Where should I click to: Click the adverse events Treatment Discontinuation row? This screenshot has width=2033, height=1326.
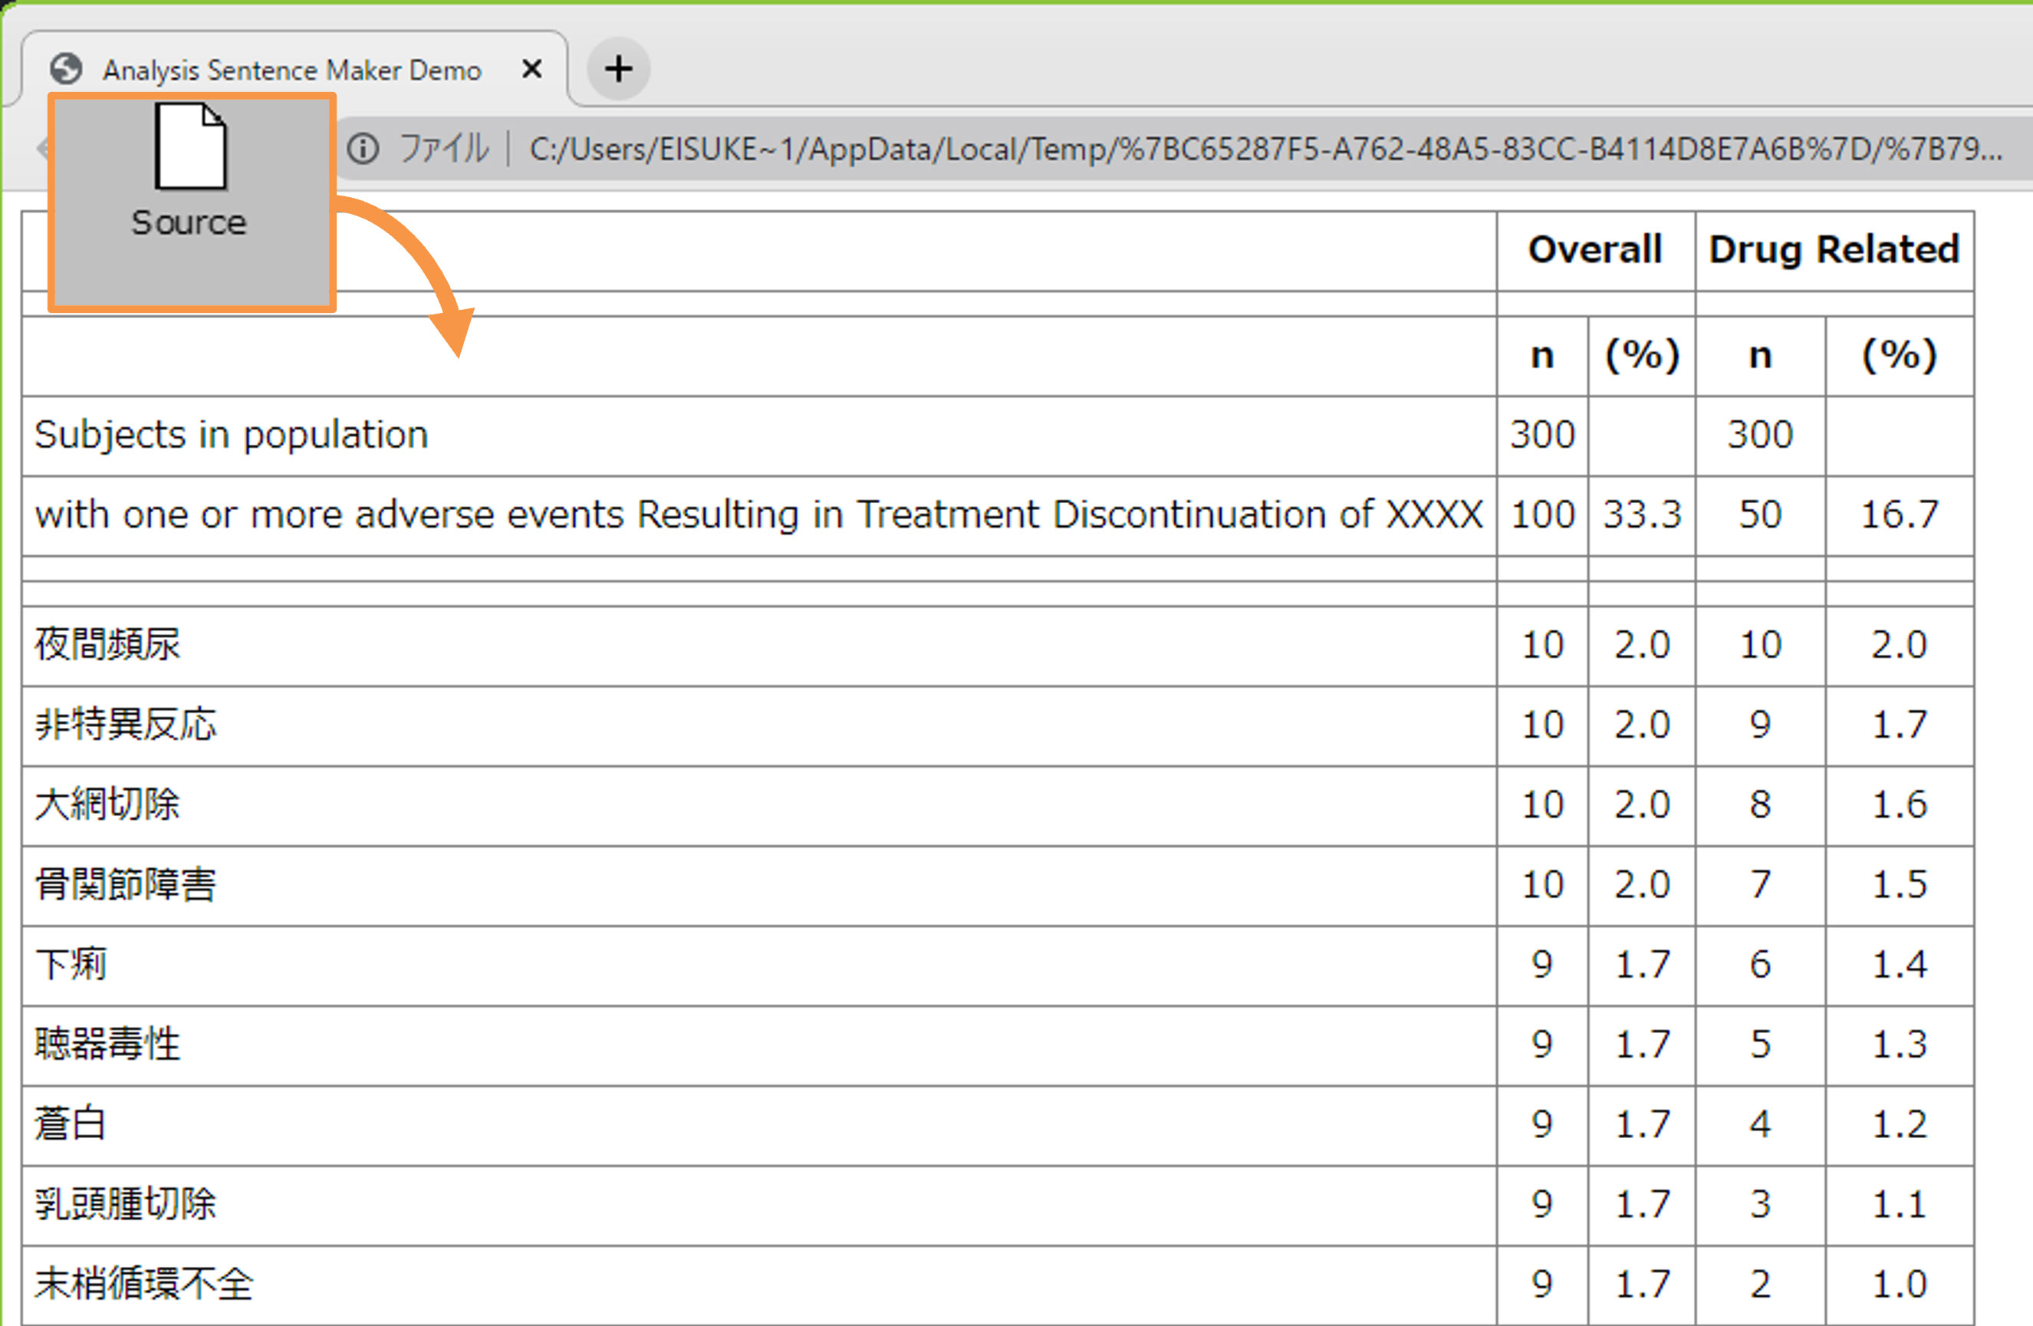pos(758,515)
